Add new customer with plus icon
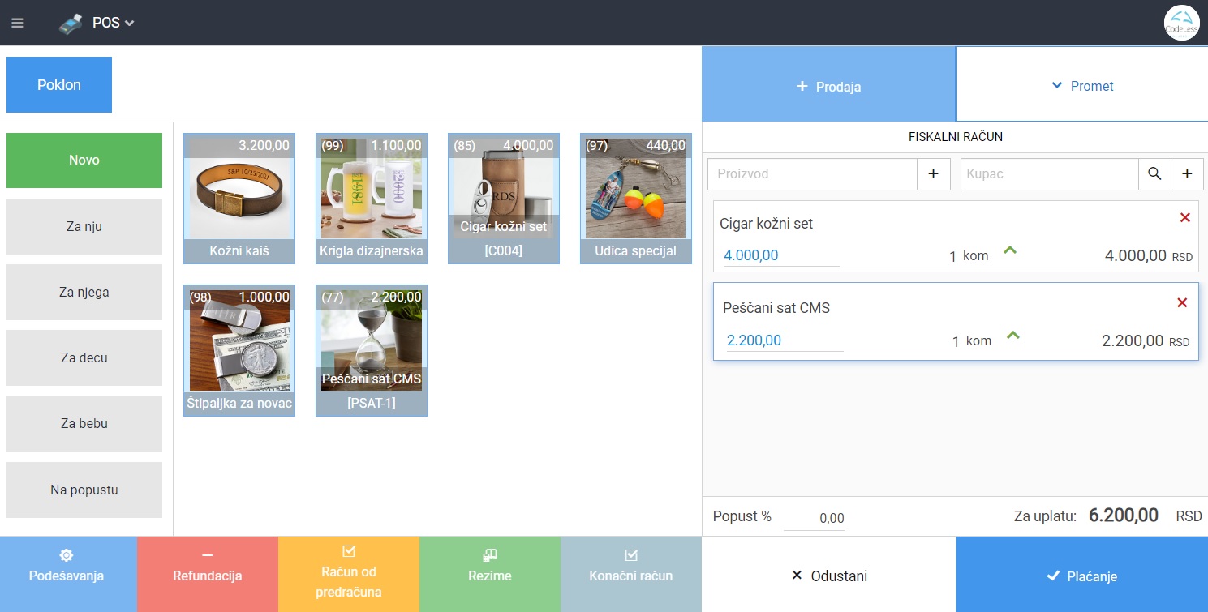This screenshot has height=612, width=1208. [x=1187, y=173]
